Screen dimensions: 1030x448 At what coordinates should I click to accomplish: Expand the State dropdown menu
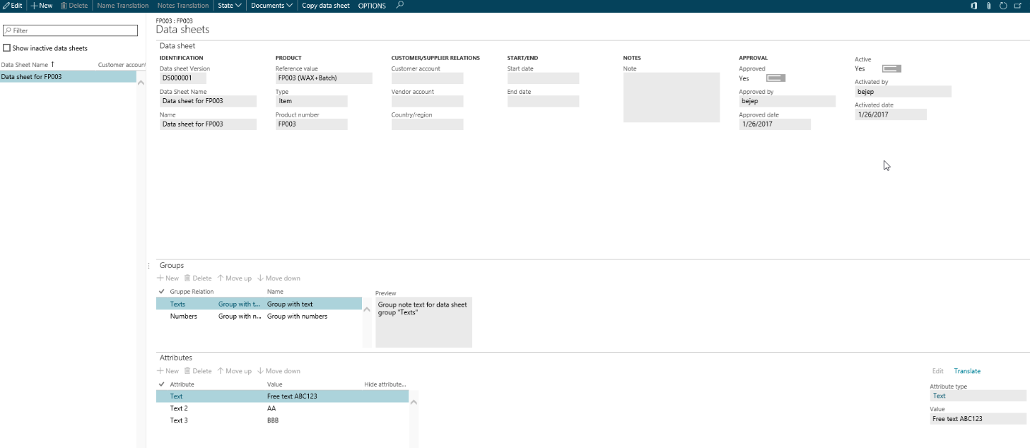229,6
